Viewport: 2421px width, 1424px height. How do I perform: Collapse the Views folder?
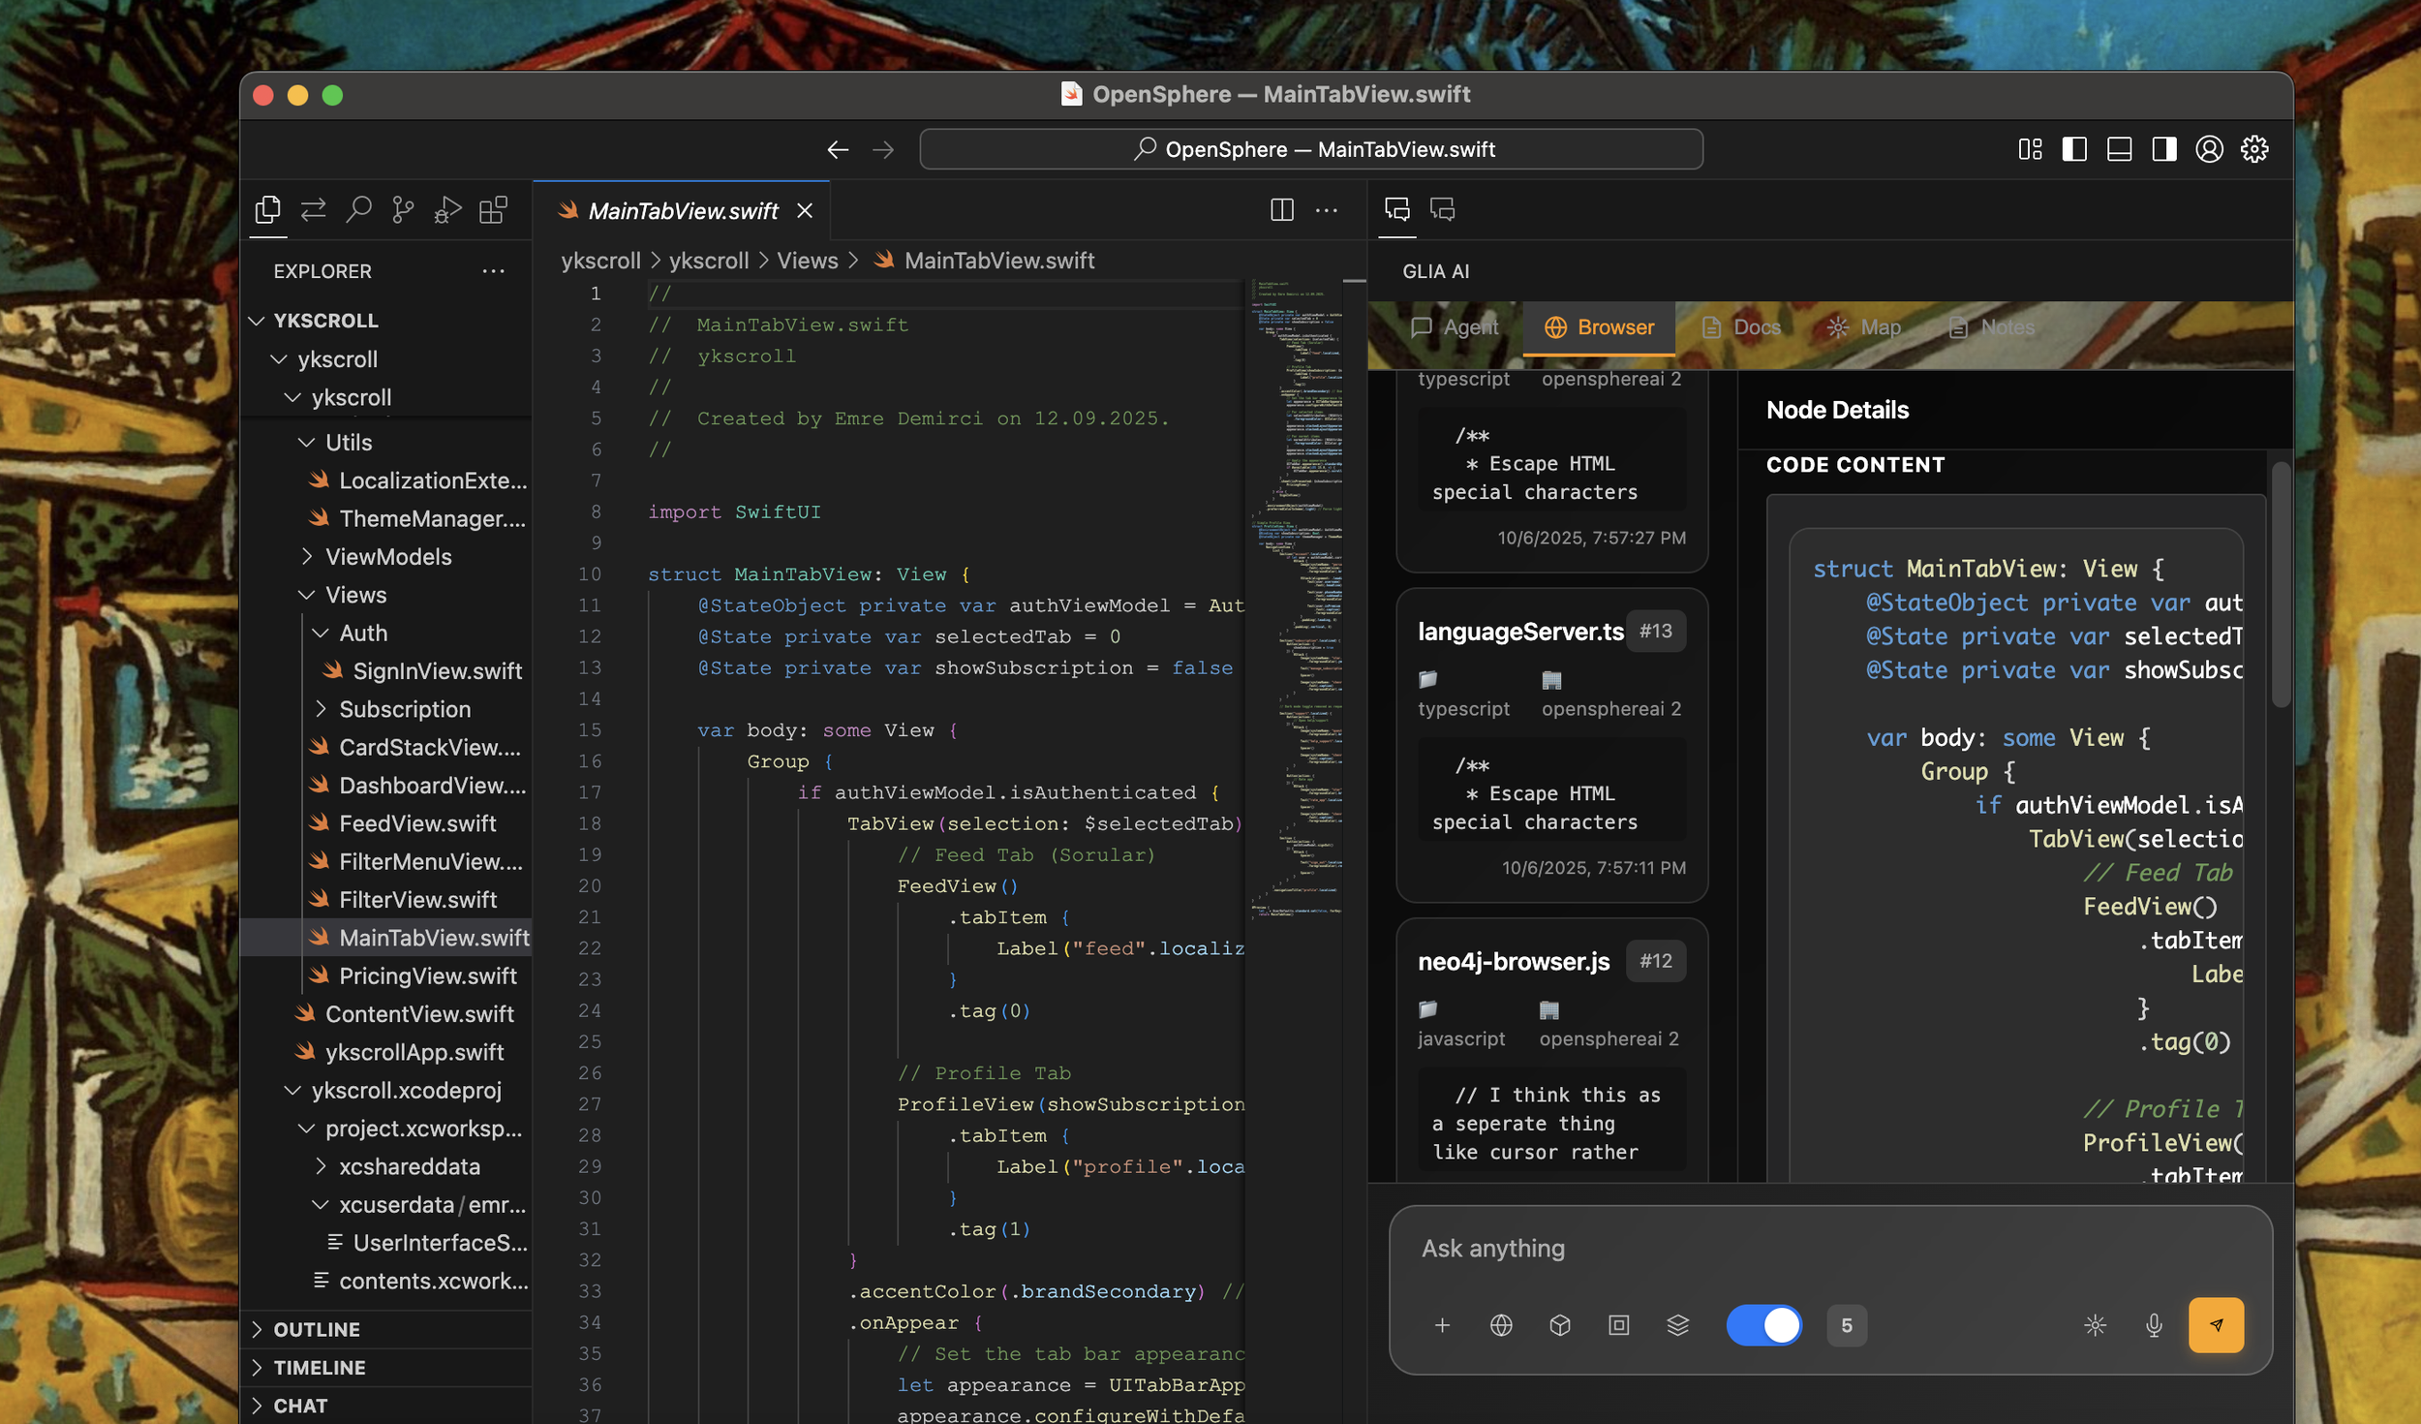coord(385,595)
